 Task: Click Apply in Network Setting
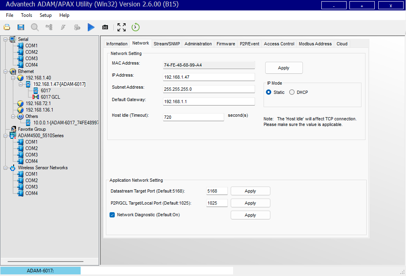[x=284, y=68]
